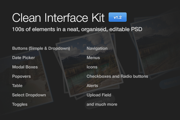180x120 pixels.
Task: Click the 'Upload Field' feature text
Action: (99, 95)
